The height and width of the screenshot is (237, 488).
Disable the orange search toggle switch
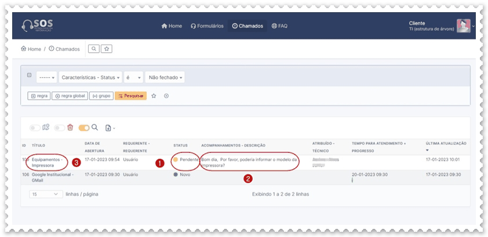(84, 127)
